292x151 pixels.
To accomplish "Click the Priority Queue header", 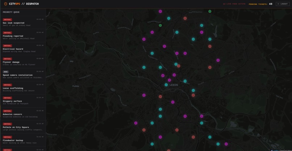I will pyautogui.click(x=11, y=12).
